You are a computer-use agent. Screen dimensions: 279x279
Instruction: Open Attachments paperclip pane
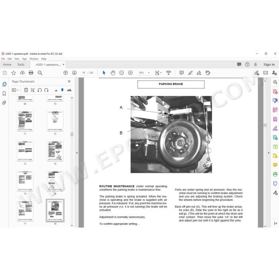4,103
